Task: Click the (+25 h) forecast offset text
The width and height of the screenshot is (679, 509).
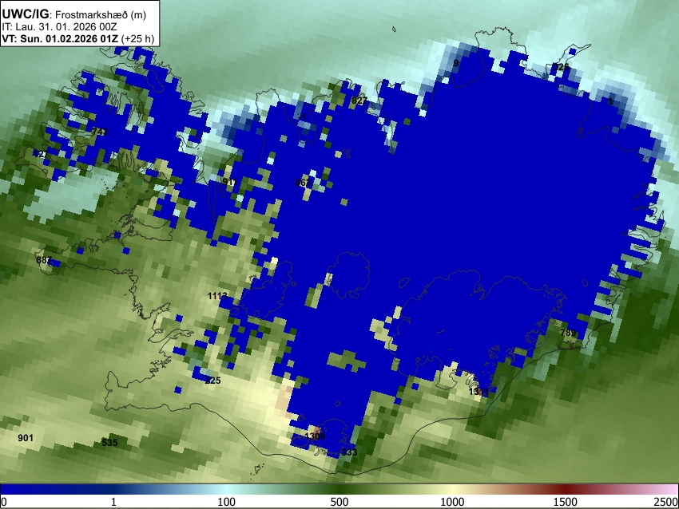Action: (137, 38)
